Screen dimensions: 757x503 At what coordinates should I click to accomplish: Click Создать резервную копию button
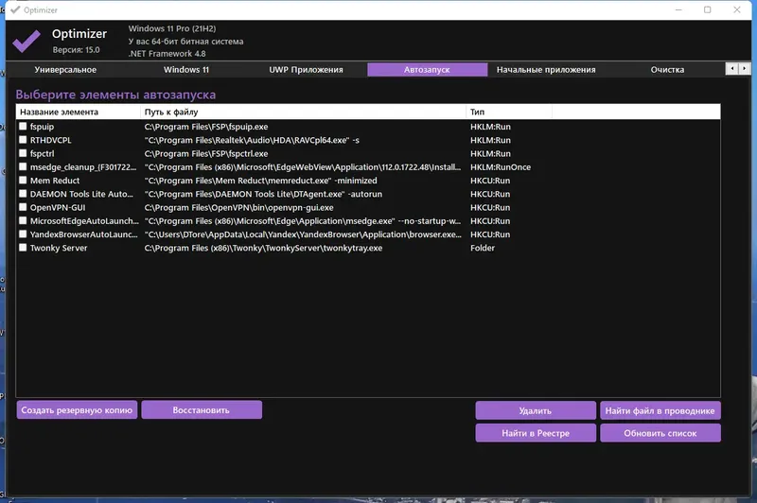77,410
